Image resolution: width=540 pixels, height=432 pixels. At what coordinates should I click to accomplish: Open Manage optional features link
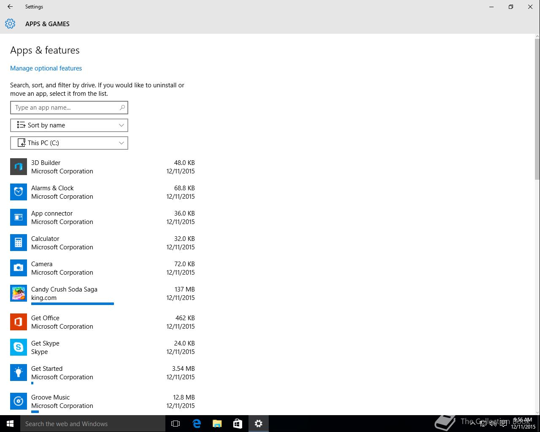(x=46, y=68)
